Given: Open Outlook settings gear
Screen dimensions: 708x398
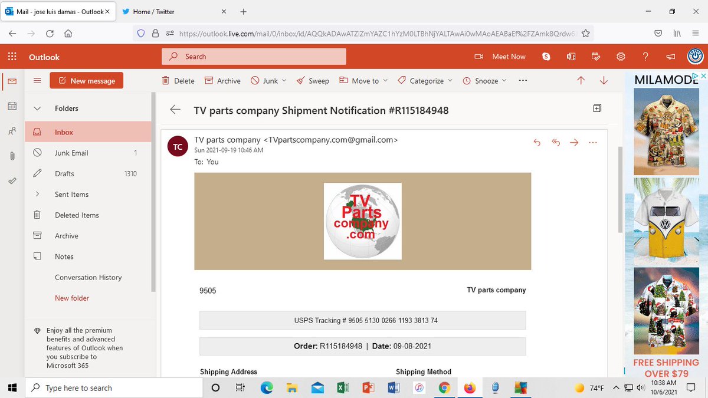Looking at the screenshot, I should point(621,57).
